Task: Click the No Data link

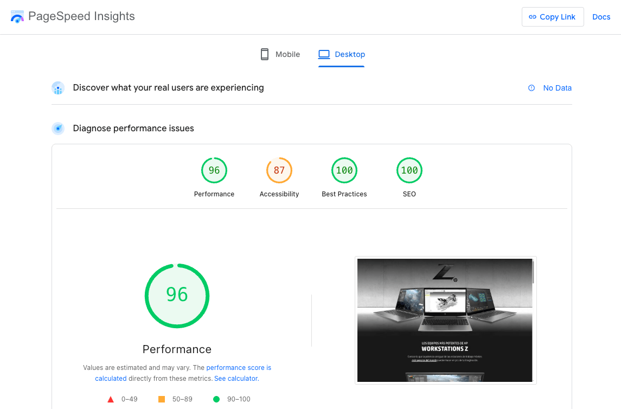Action: (557, 88)
